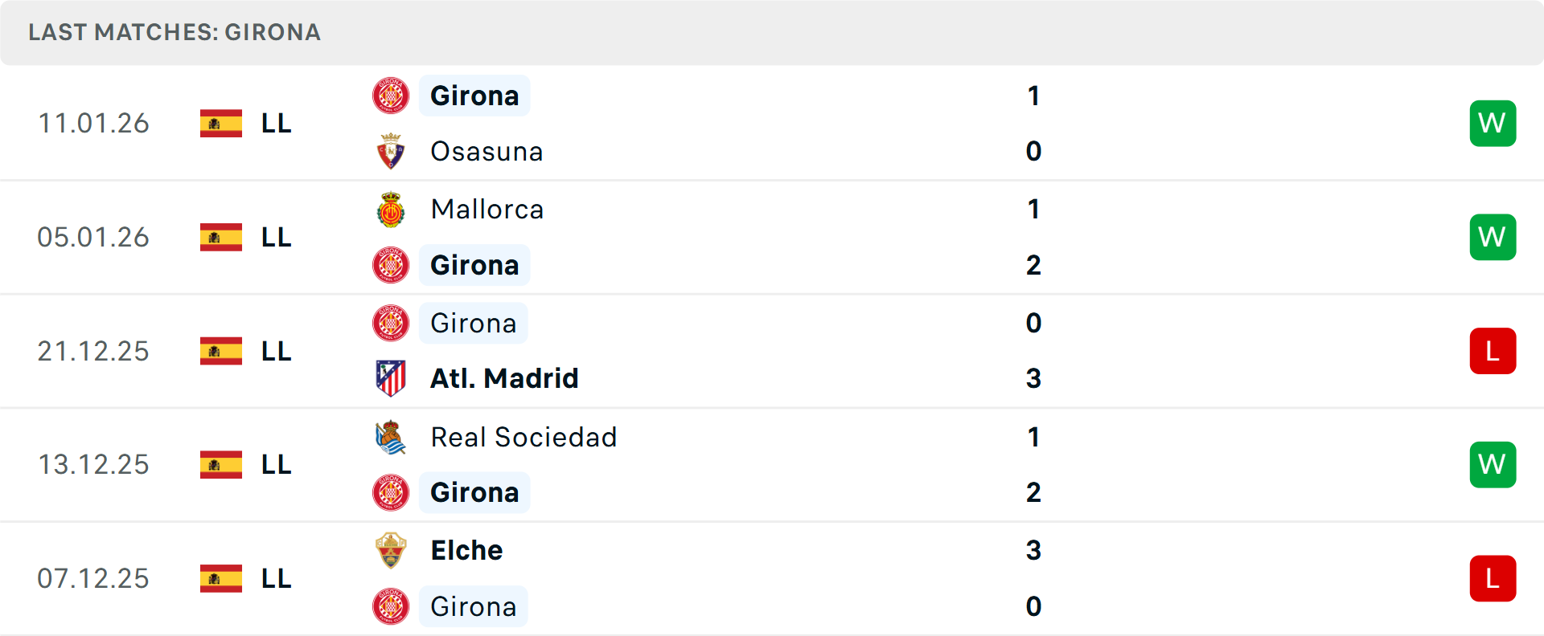Click the Real Sociedad club crest

point(391,438)
